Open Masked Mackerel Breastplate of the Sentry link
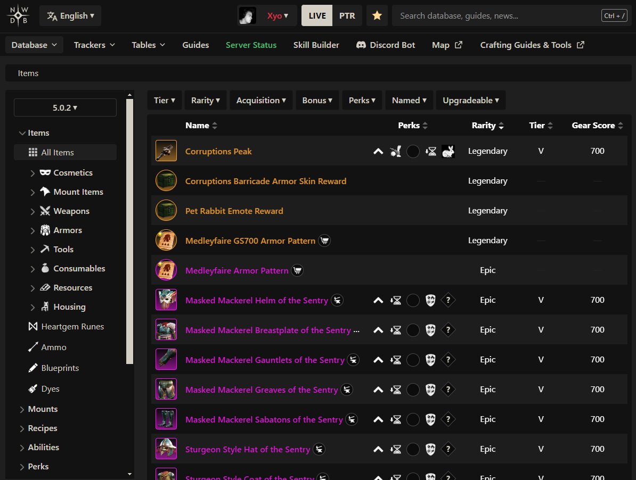Screen dimensions: 636x480 click(x=268, y=330)
